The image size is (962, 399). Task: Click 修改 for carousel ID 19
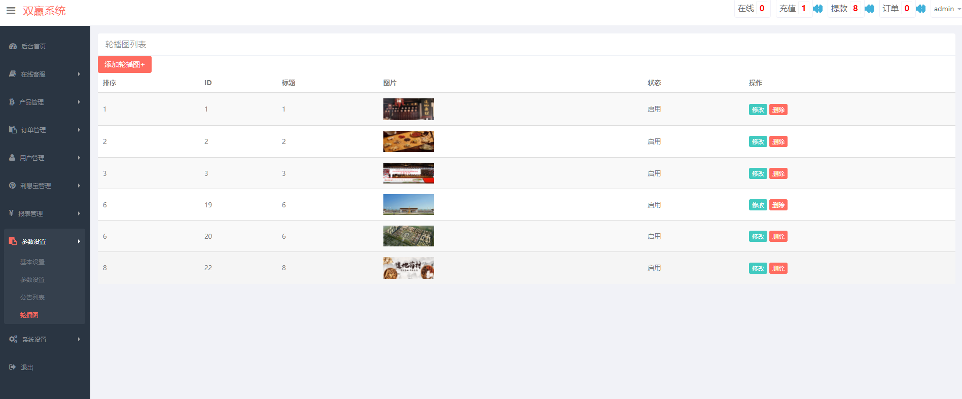[758, 205]
